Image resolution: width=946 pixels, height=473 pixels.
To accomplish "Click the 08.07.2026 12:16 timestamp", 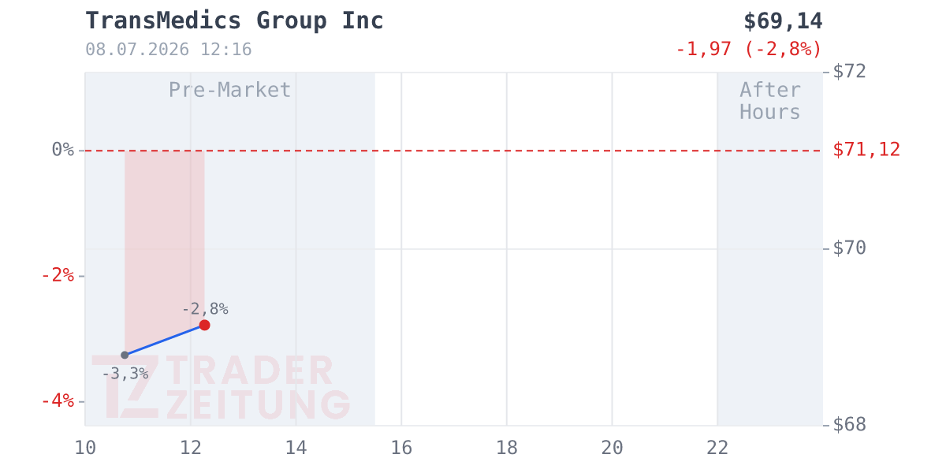I will tap(169, 50).
